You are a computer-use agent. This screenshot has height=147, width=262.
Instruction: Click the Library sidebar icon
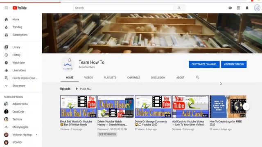tap(6, 47)
